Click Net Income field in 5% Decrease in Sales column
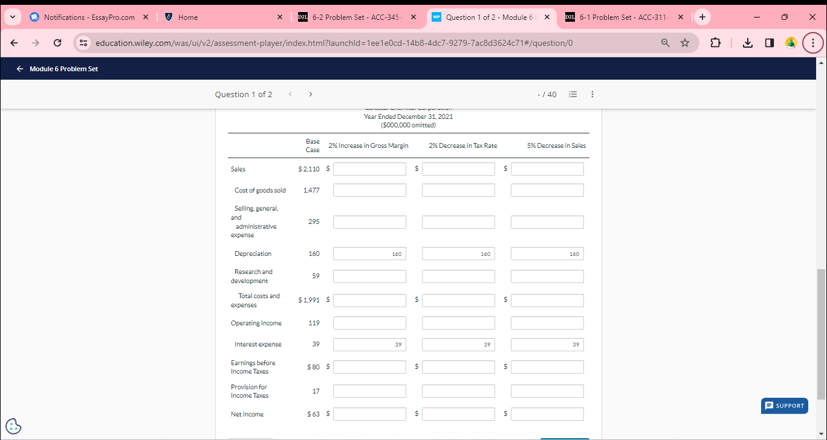 click(x=547, y=414)
